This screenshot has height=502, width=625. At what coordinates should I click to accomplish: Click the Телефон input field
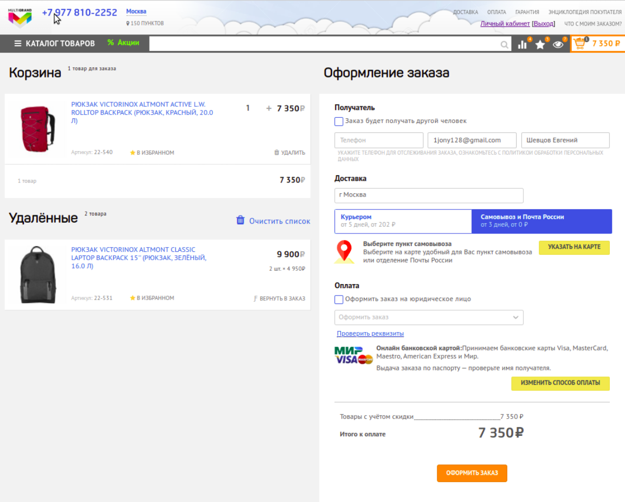(x=378, y=140)
